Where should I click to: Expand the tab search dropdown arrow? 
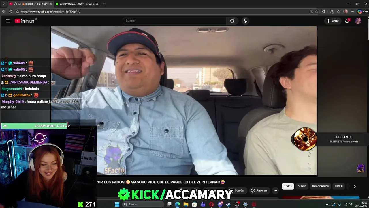coord(4,4)
